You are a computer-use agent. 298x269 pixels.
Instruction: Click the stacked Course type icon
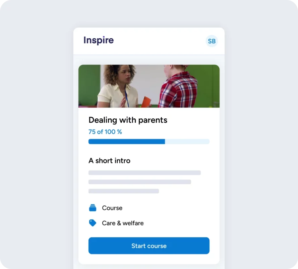pos(93,208)
